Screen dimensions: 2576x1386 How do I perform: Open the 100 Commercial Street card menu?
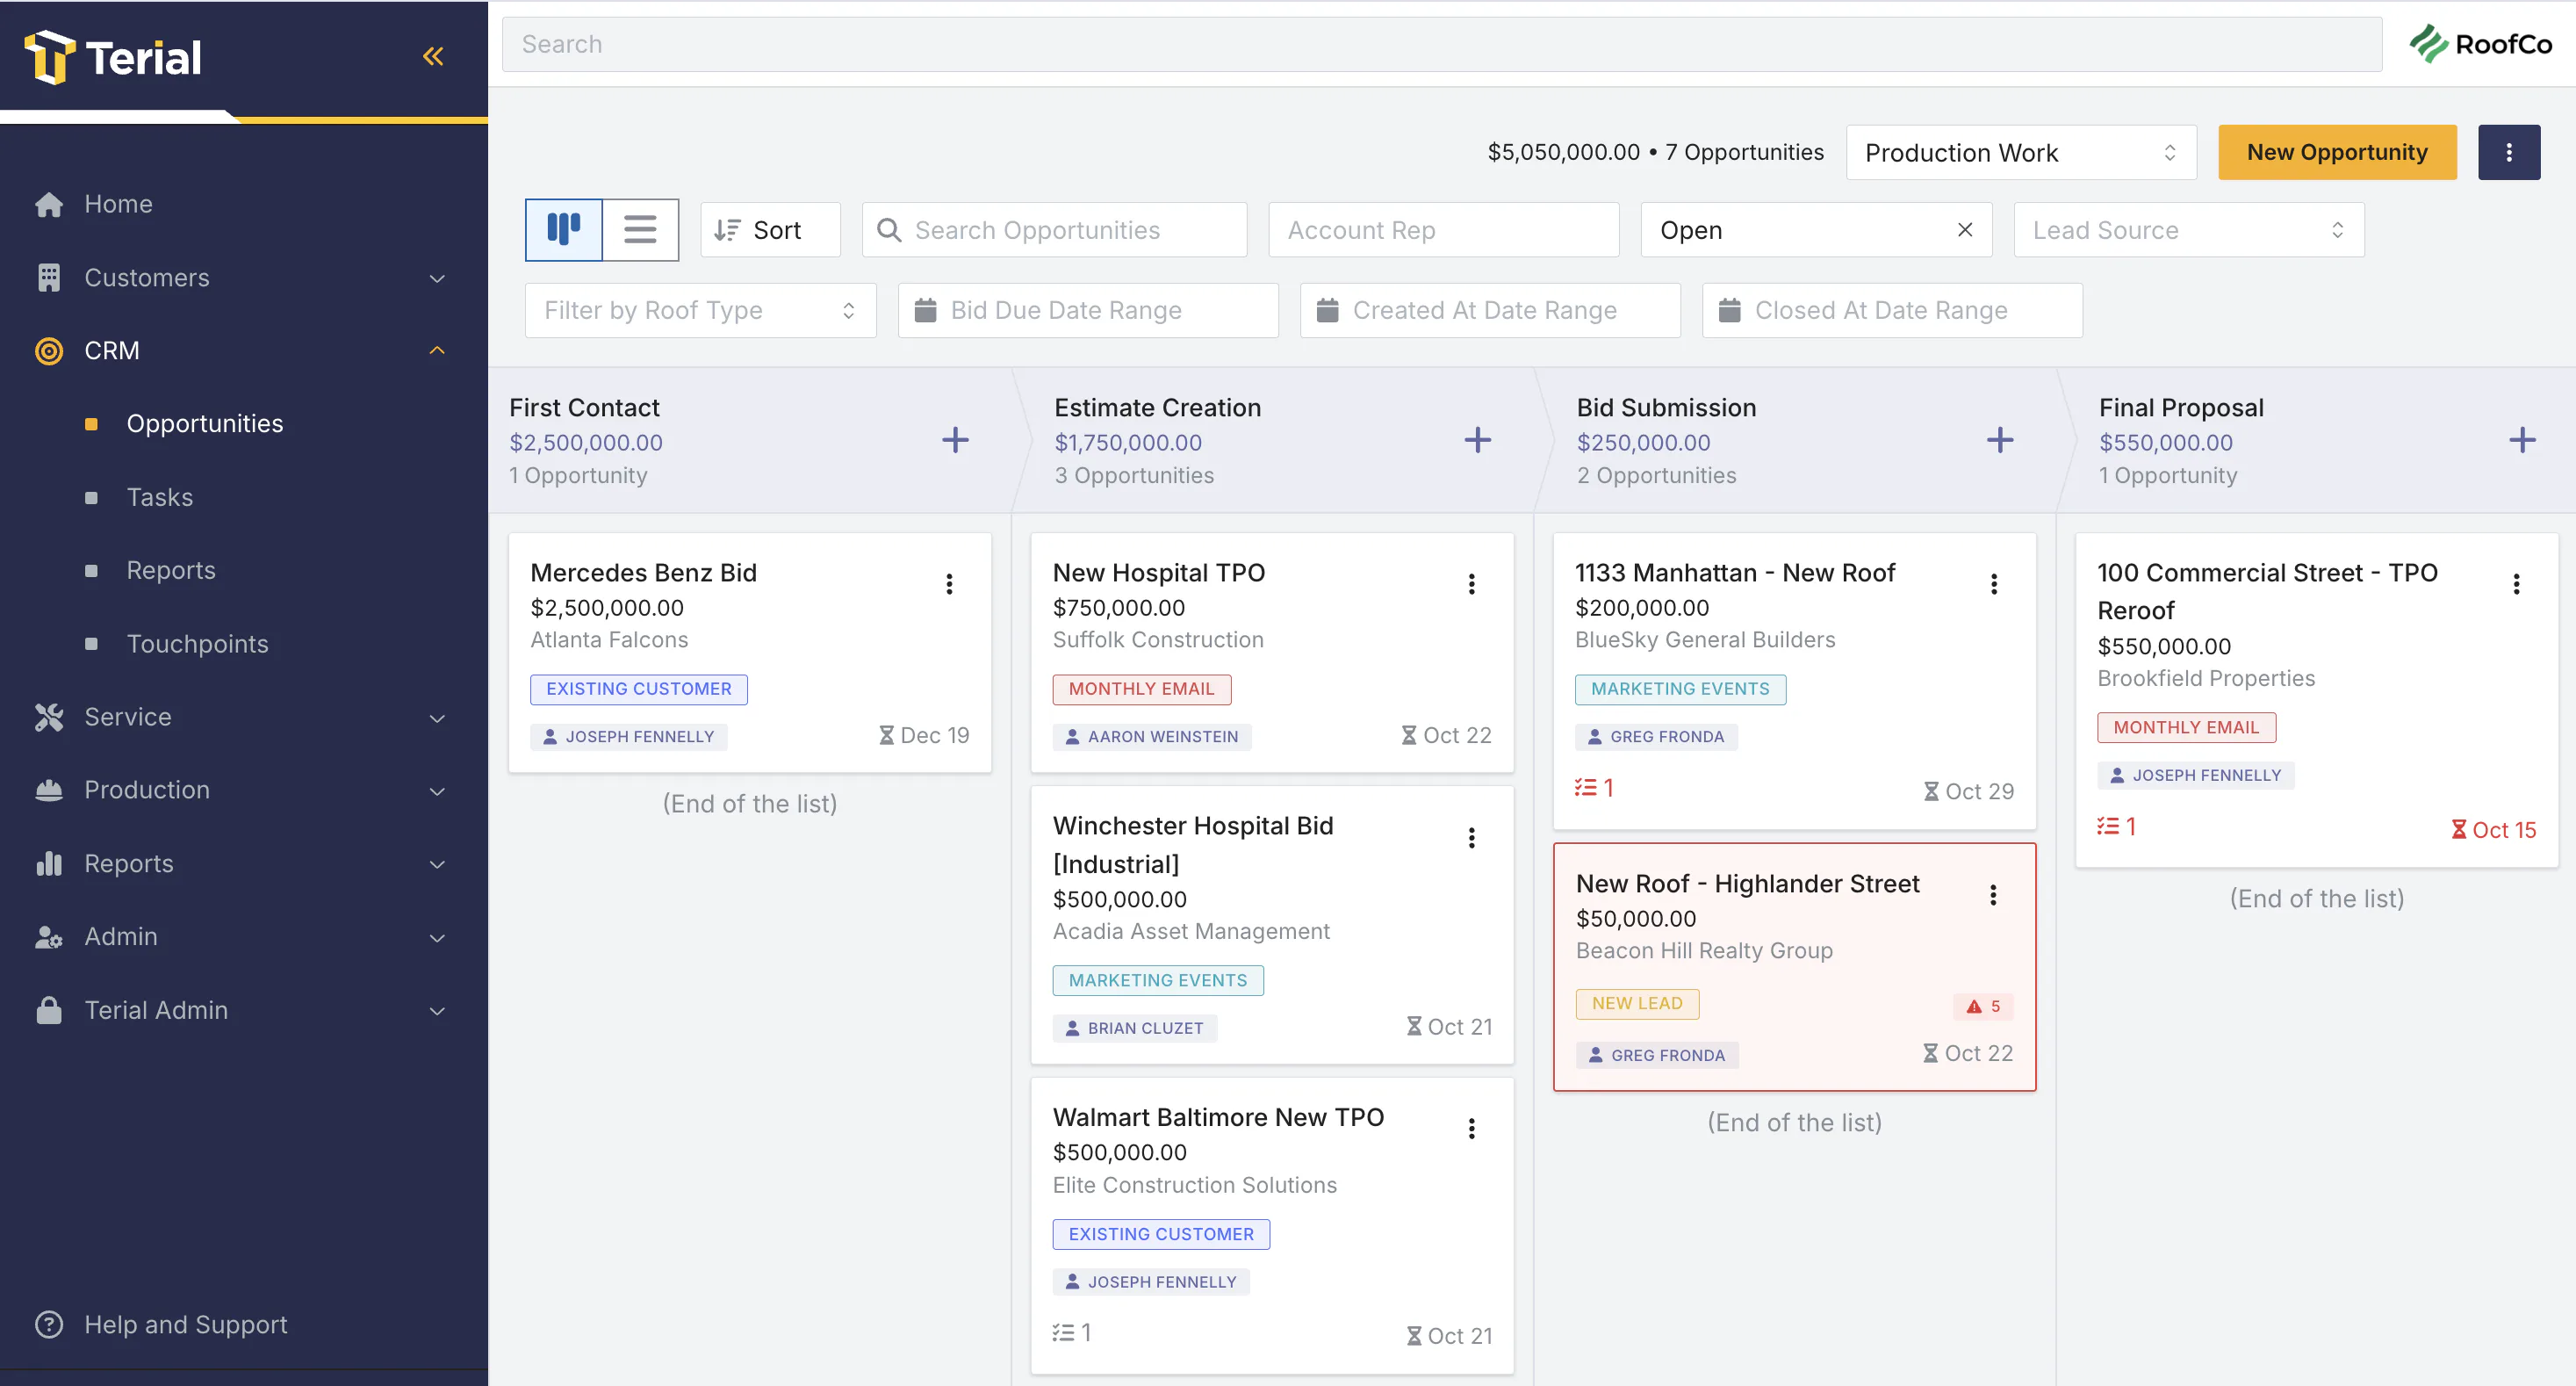tap(2515, 584)
